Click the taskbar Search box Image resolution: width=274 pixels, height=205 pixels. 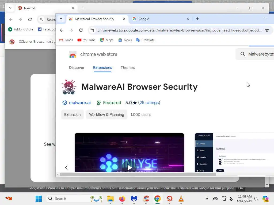coord(75,199)
